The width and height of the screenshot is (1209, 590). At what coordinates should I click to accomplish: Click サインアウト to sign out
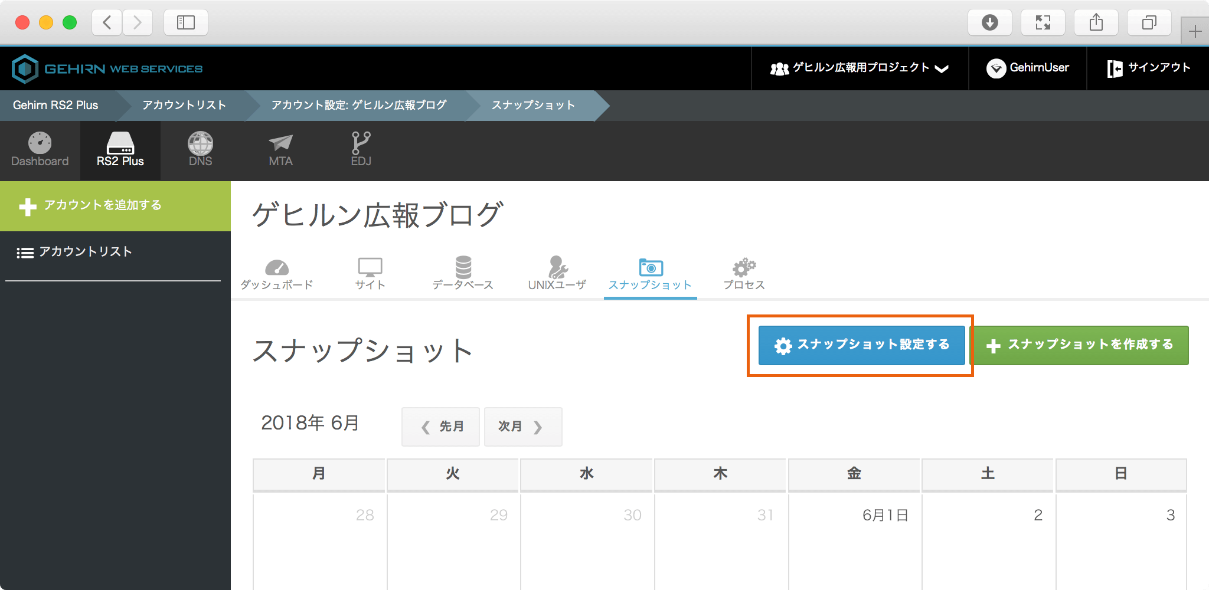(x=1148, y=68)
